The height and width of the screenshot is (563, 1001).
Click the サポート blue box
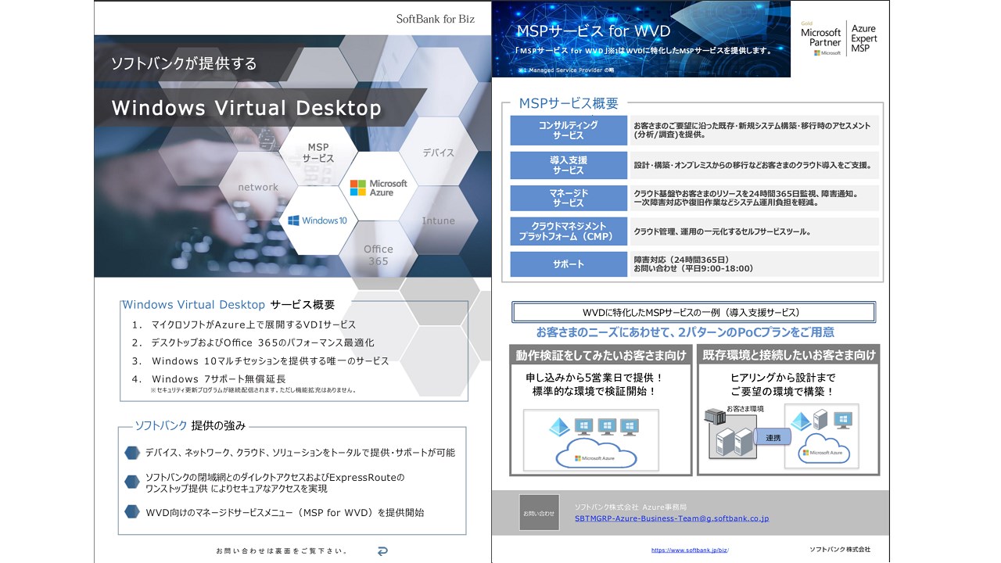click(x=568, y=264)
